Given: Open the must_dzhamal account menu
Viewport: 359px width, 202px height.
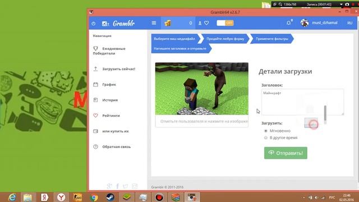Looking at the screenshot, I should (x=325, y=22).
